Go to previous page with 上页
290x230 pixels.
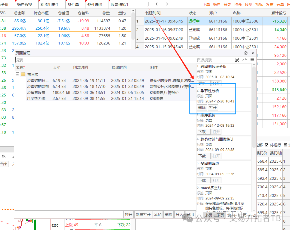pos(209,215)
